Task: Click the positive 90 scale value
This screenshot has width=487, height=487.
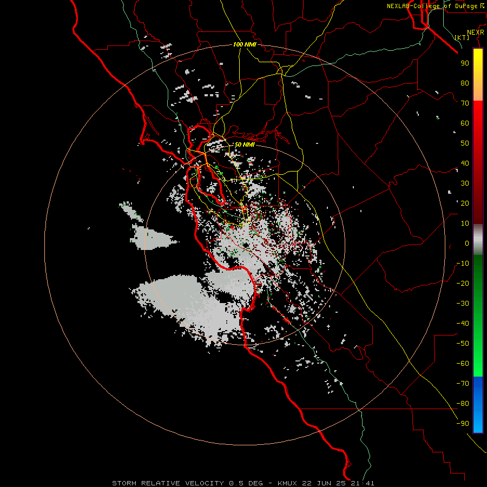Action: (x=465, y=63)
